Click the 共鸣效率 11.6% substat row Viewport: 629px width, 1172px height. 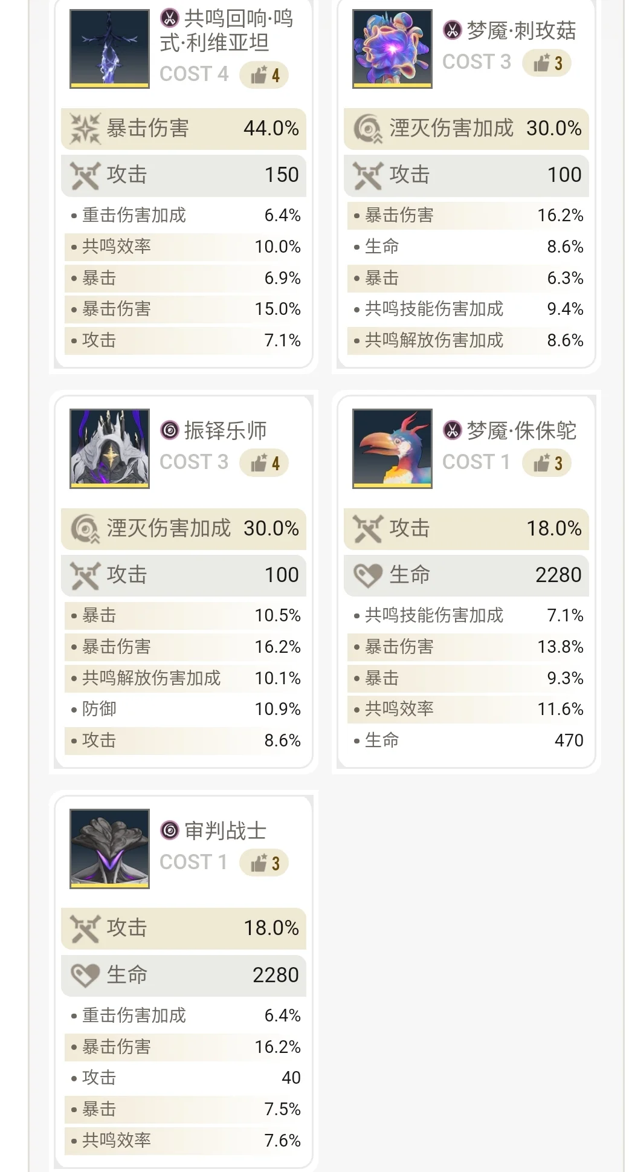click(466, 709)
